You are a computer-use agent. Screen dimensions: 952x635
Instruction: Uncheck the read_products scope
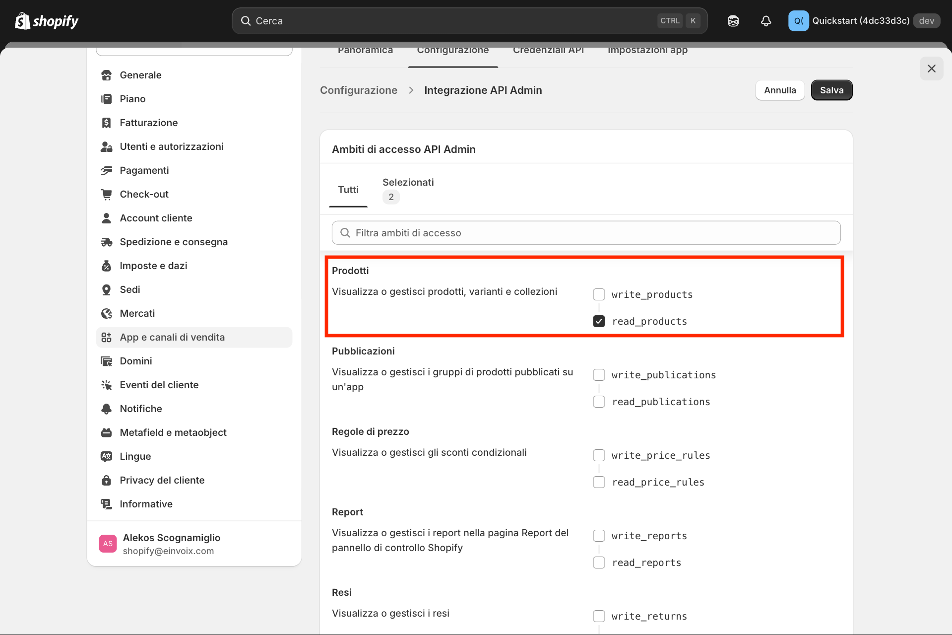(599, 321)
